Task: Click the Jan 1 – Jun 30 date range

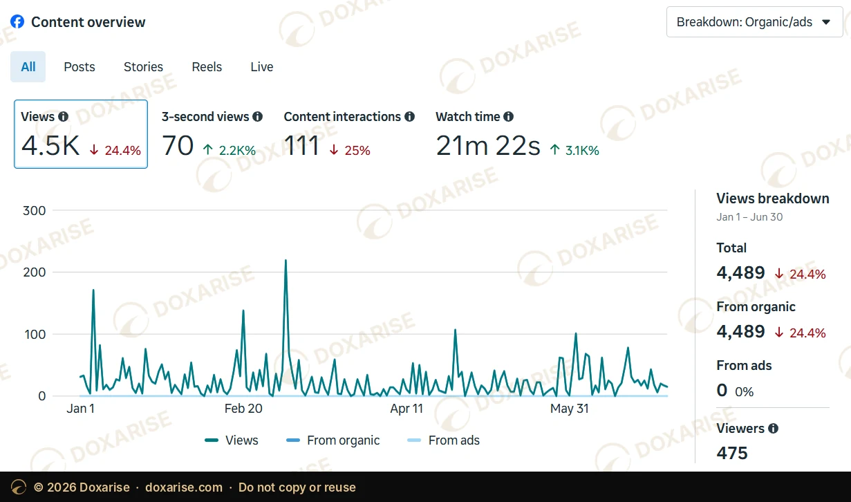Action: [x=749, y=216]
